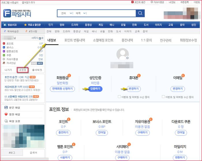Click the sidebar 보너스 blue icon

pyautogui.click(x=4, y=47)
